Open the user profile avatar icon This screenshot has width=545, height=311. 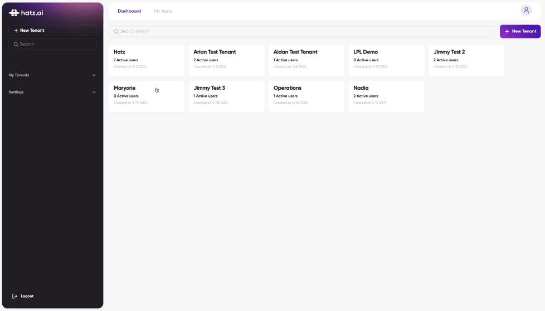[x=526, y=11]
